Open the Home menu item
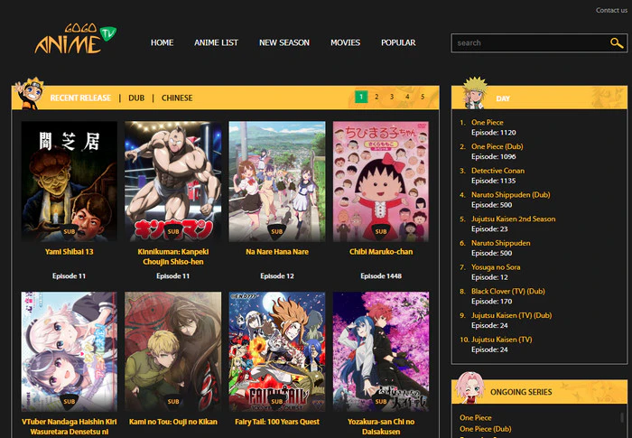Image resolution: width=632 pixels, height=438 pixels. click(162, 42)
